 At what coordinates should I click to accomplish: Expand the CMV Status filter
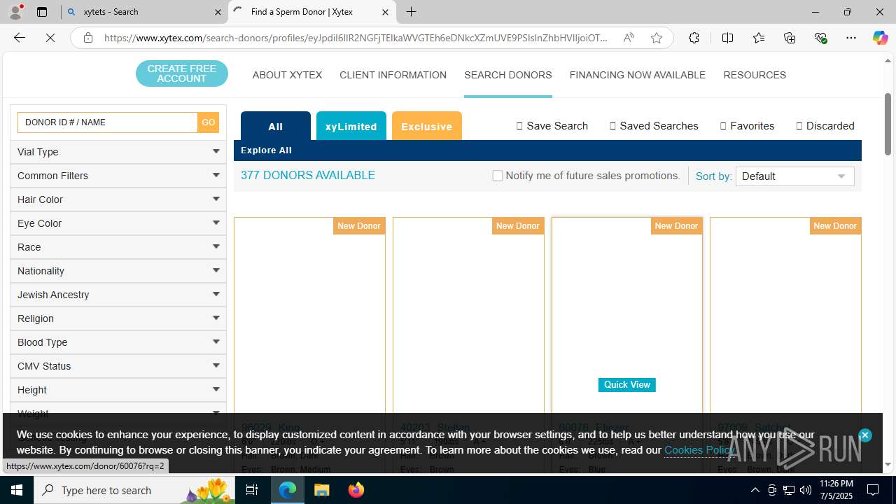point(118,366)
